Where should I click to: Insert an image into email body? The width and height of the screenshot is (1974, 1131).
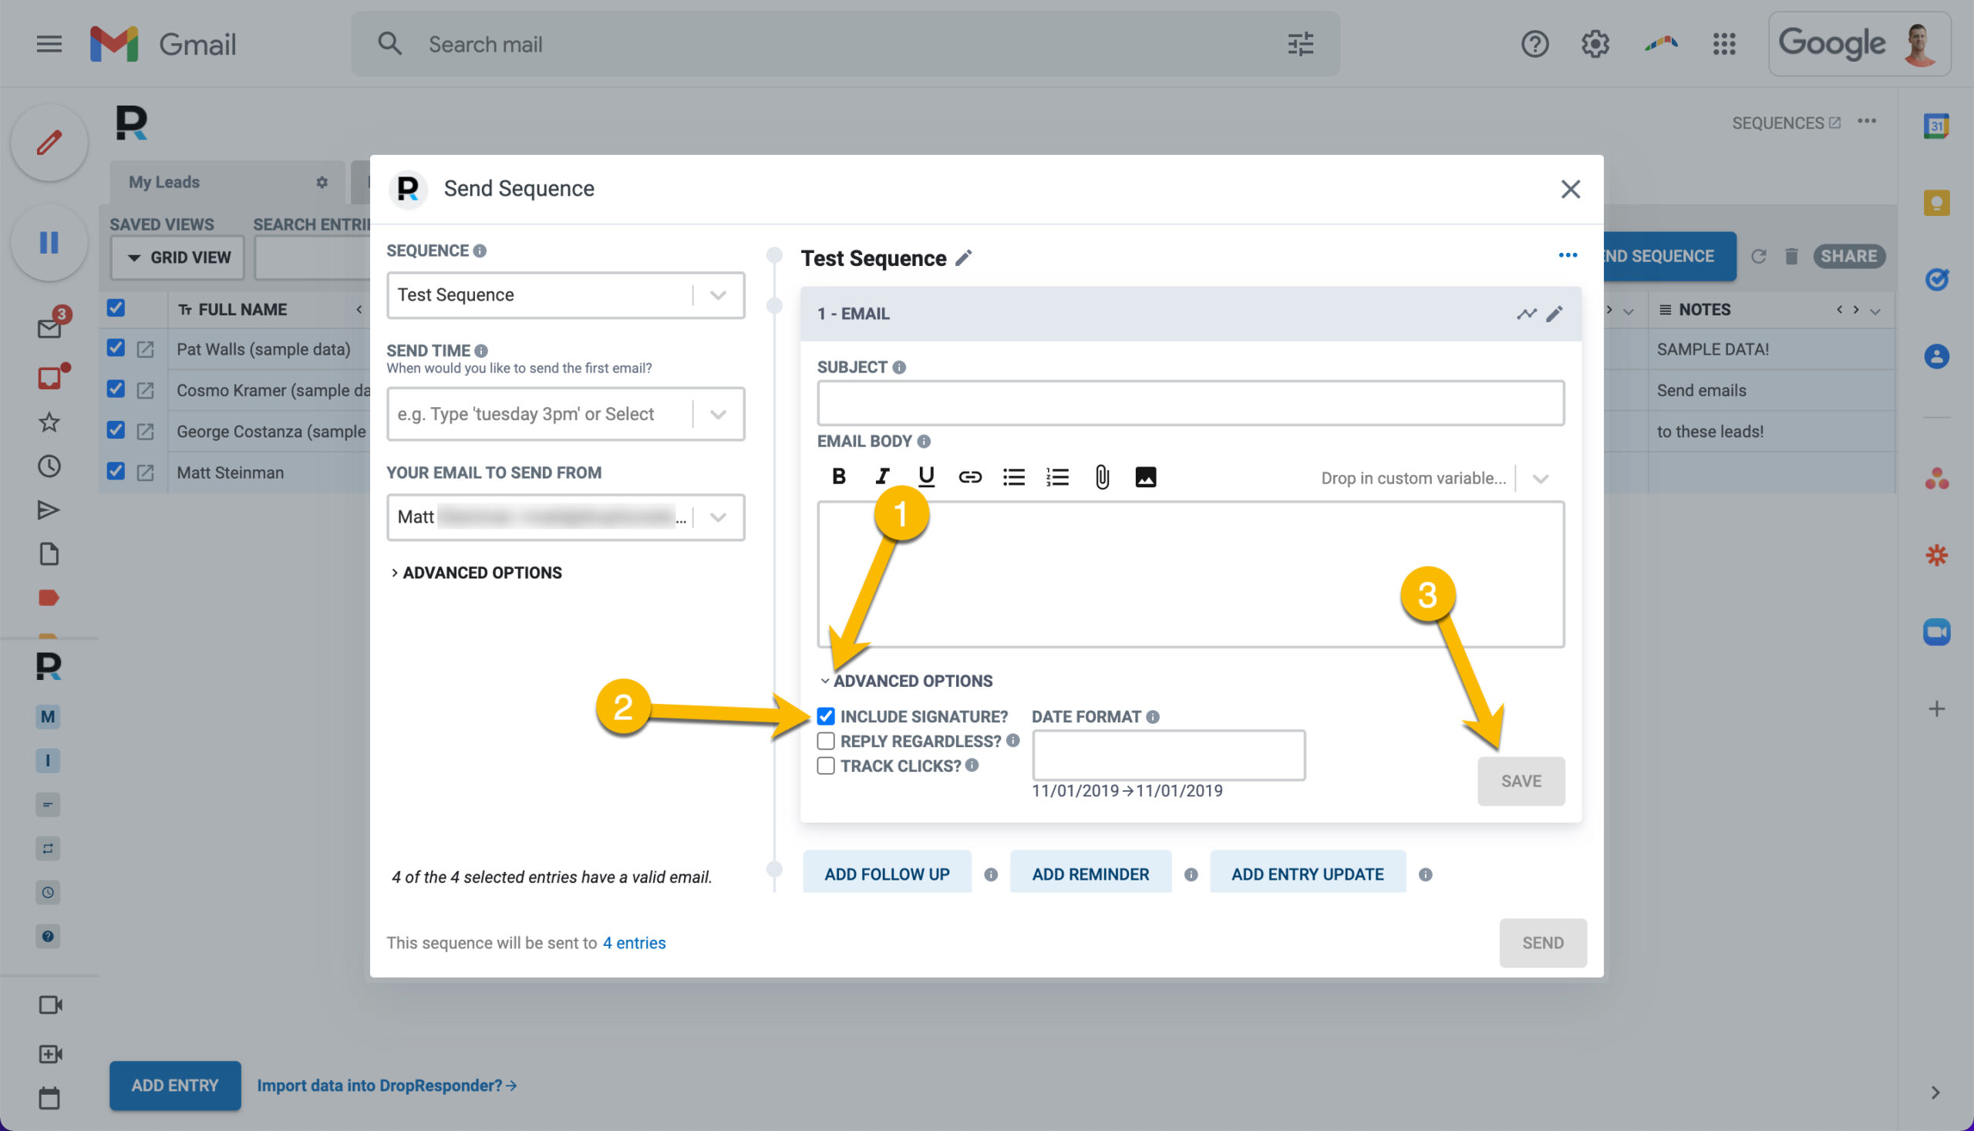point(1145,476)
